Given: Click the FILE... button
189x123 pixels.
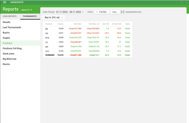Looking at the screenshot, I should coord(115,12).
